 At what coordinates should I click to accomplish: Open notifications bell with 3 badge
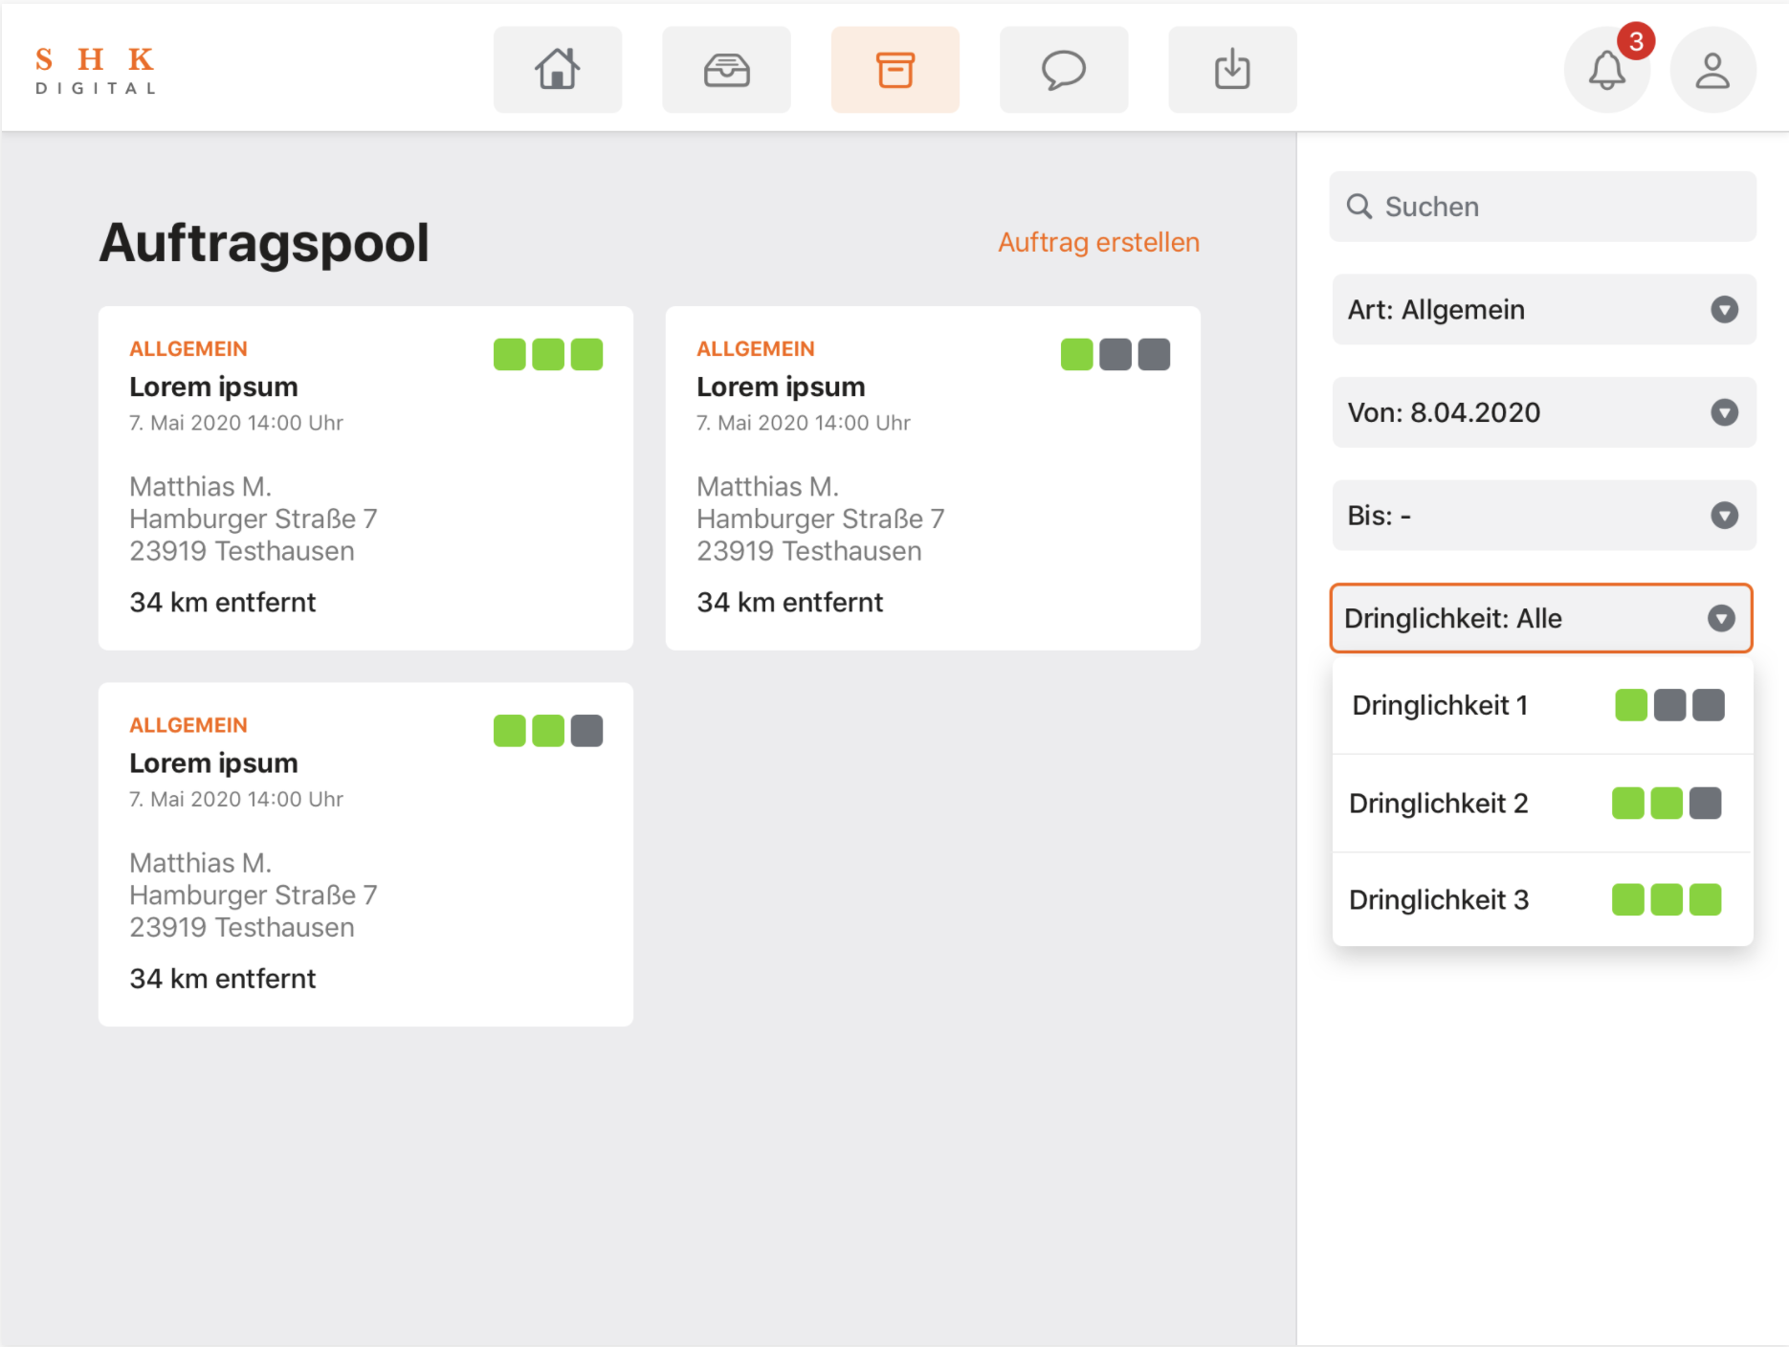(1607, 70)
